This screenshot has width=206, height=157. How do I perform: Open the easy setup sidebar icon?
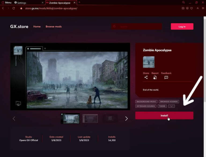[x=203, y=8]
